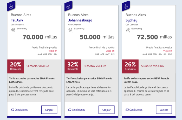Screen dimensions: 182x120
Task: Open Condiciones link for Tel Aviv offer
Action: tap(21, 110)
